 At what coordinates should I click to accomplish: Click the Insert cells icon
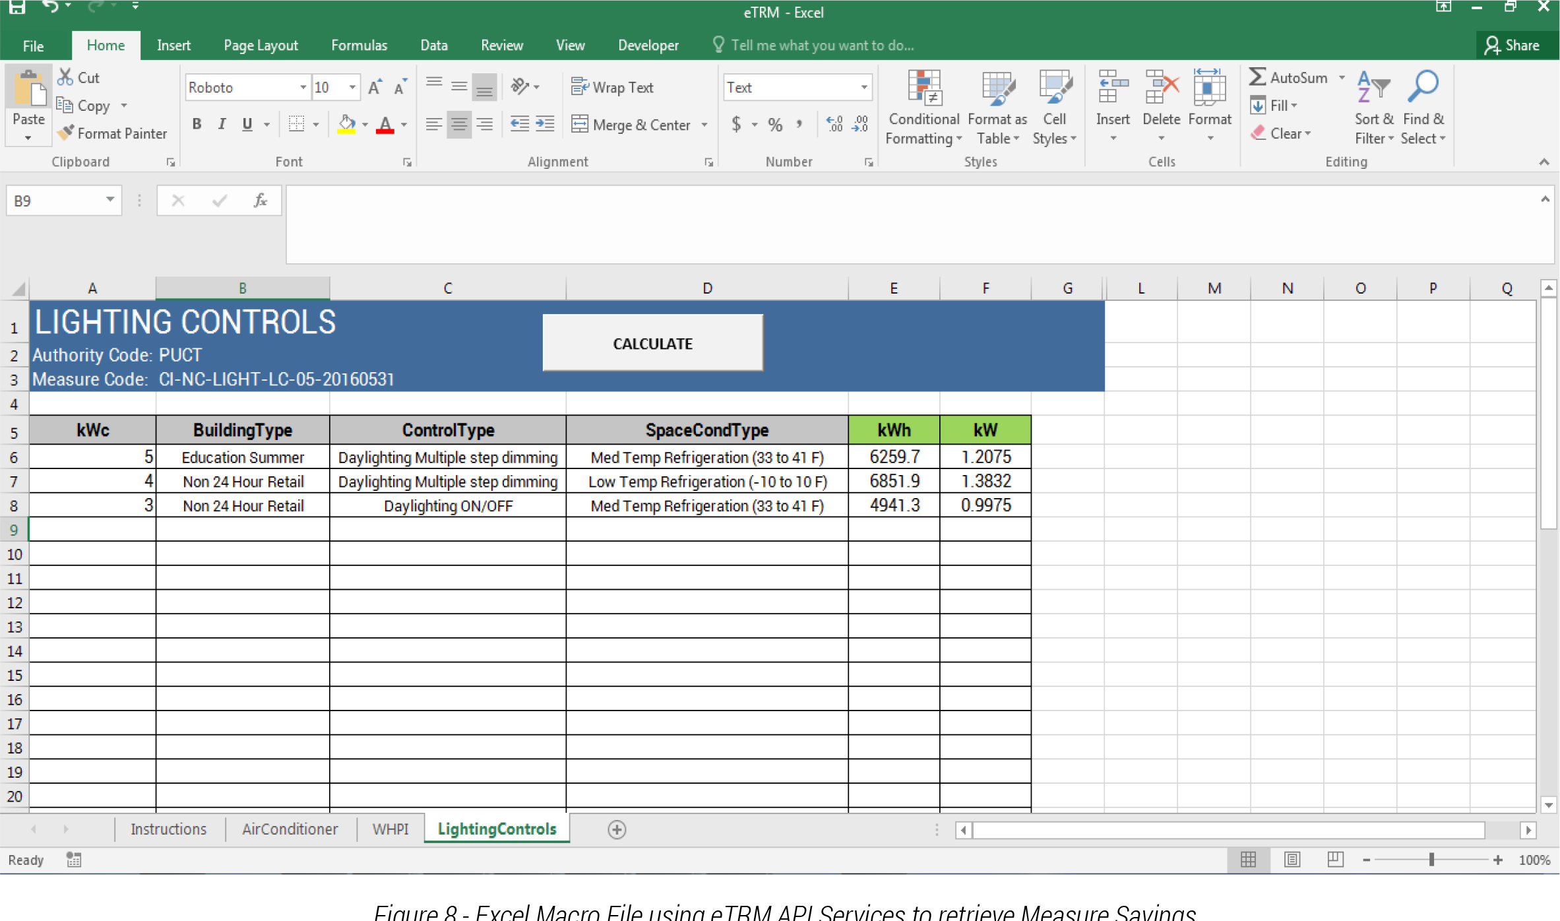[x=1113, y=88]
